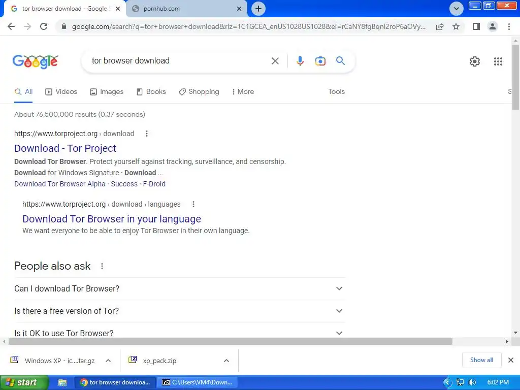
Task: Go back using browser back arrow
Action: click(x=11, y=26)
